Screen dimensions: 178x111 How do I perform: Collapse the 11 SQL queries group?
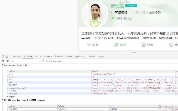(x=2, y=100)
